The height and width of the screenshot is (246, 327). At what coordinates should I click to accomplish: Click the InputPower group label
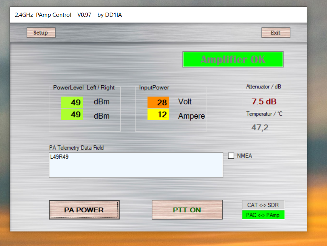pos(154,87)
